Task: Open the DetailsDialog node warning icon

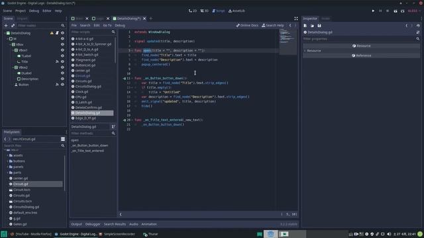Action: coord(52,33)
